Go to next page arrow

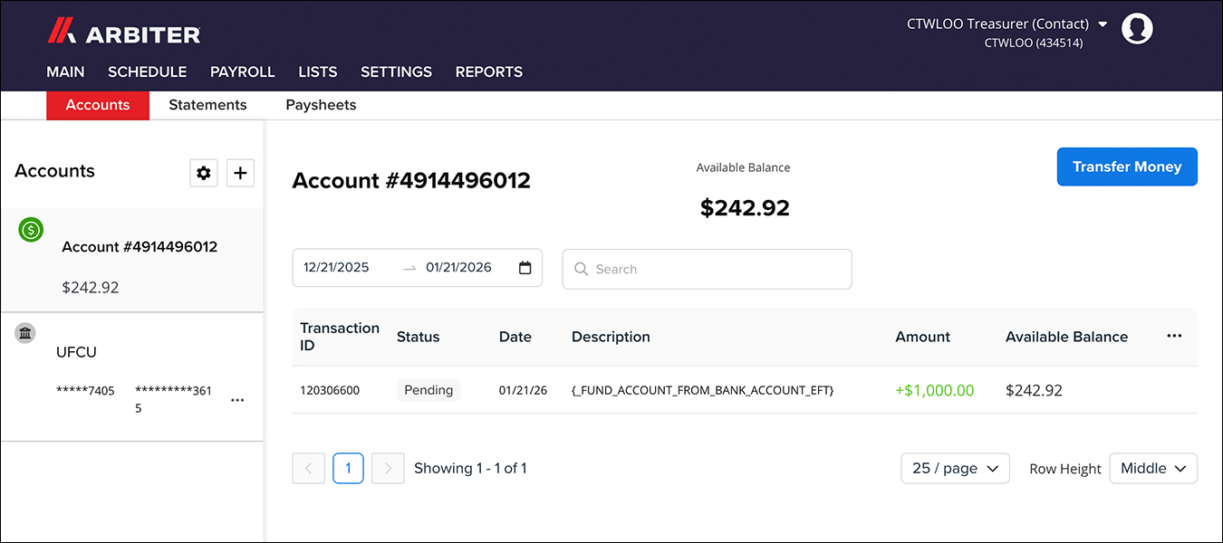tap(388, 468)
